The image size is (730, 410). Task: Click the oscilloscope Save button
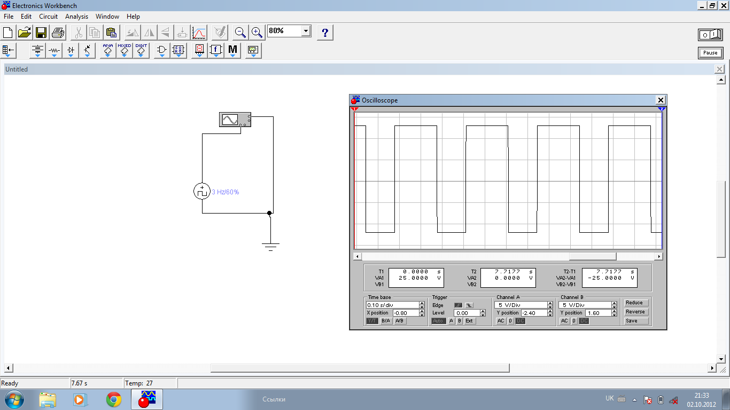click(x=636, y=321)
